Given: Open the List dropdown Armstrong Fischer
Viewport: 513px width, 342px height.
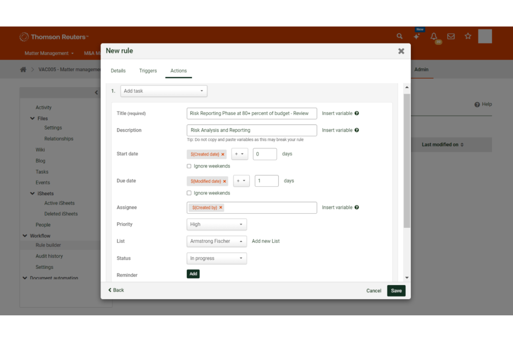Looking at the screenshot, I should [217, 241].
